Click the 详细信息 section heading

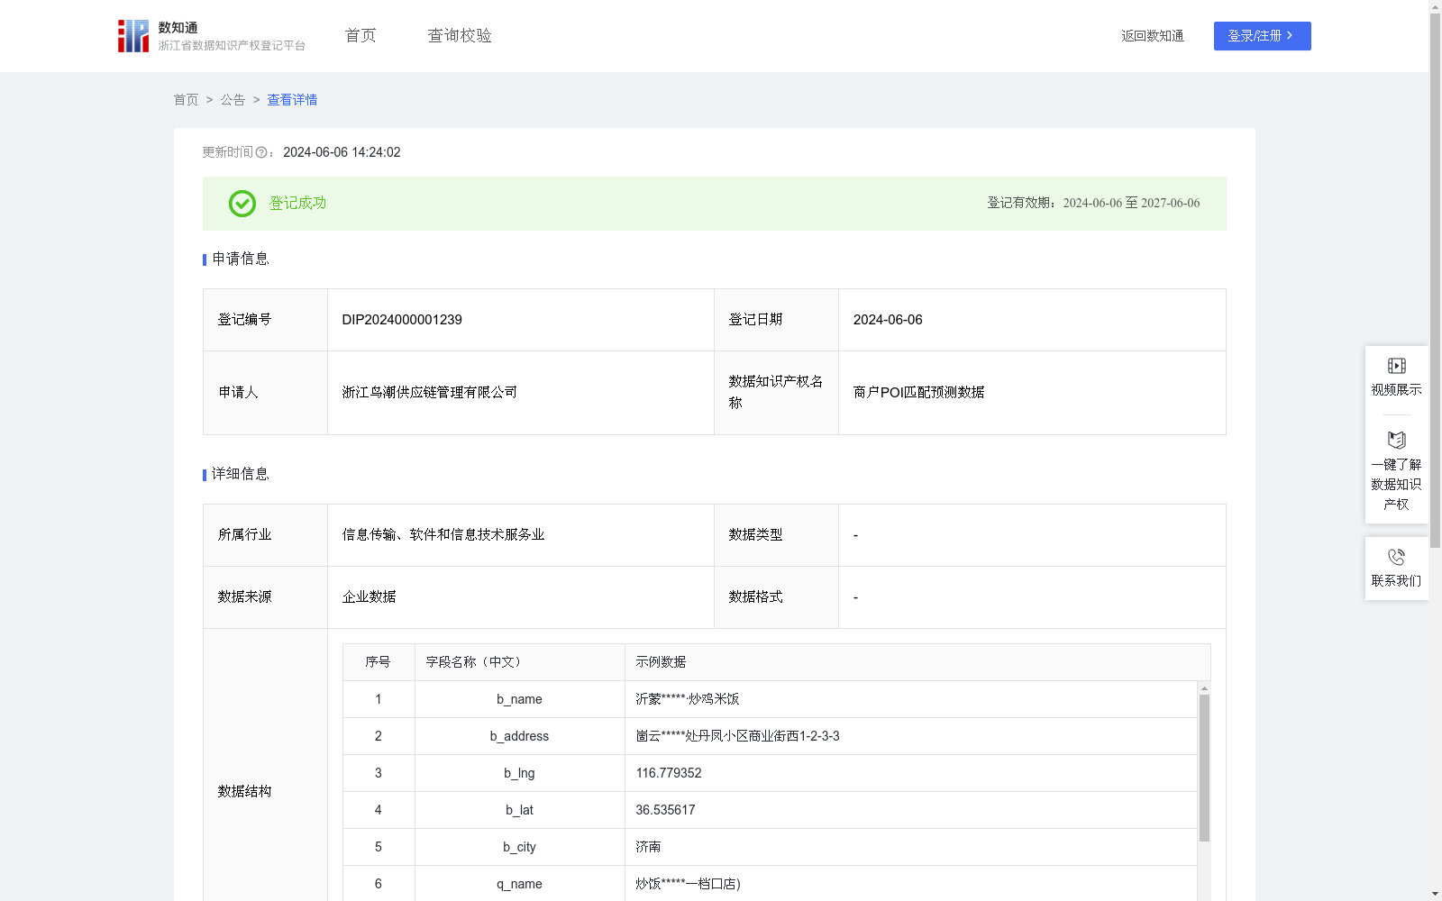241,475
